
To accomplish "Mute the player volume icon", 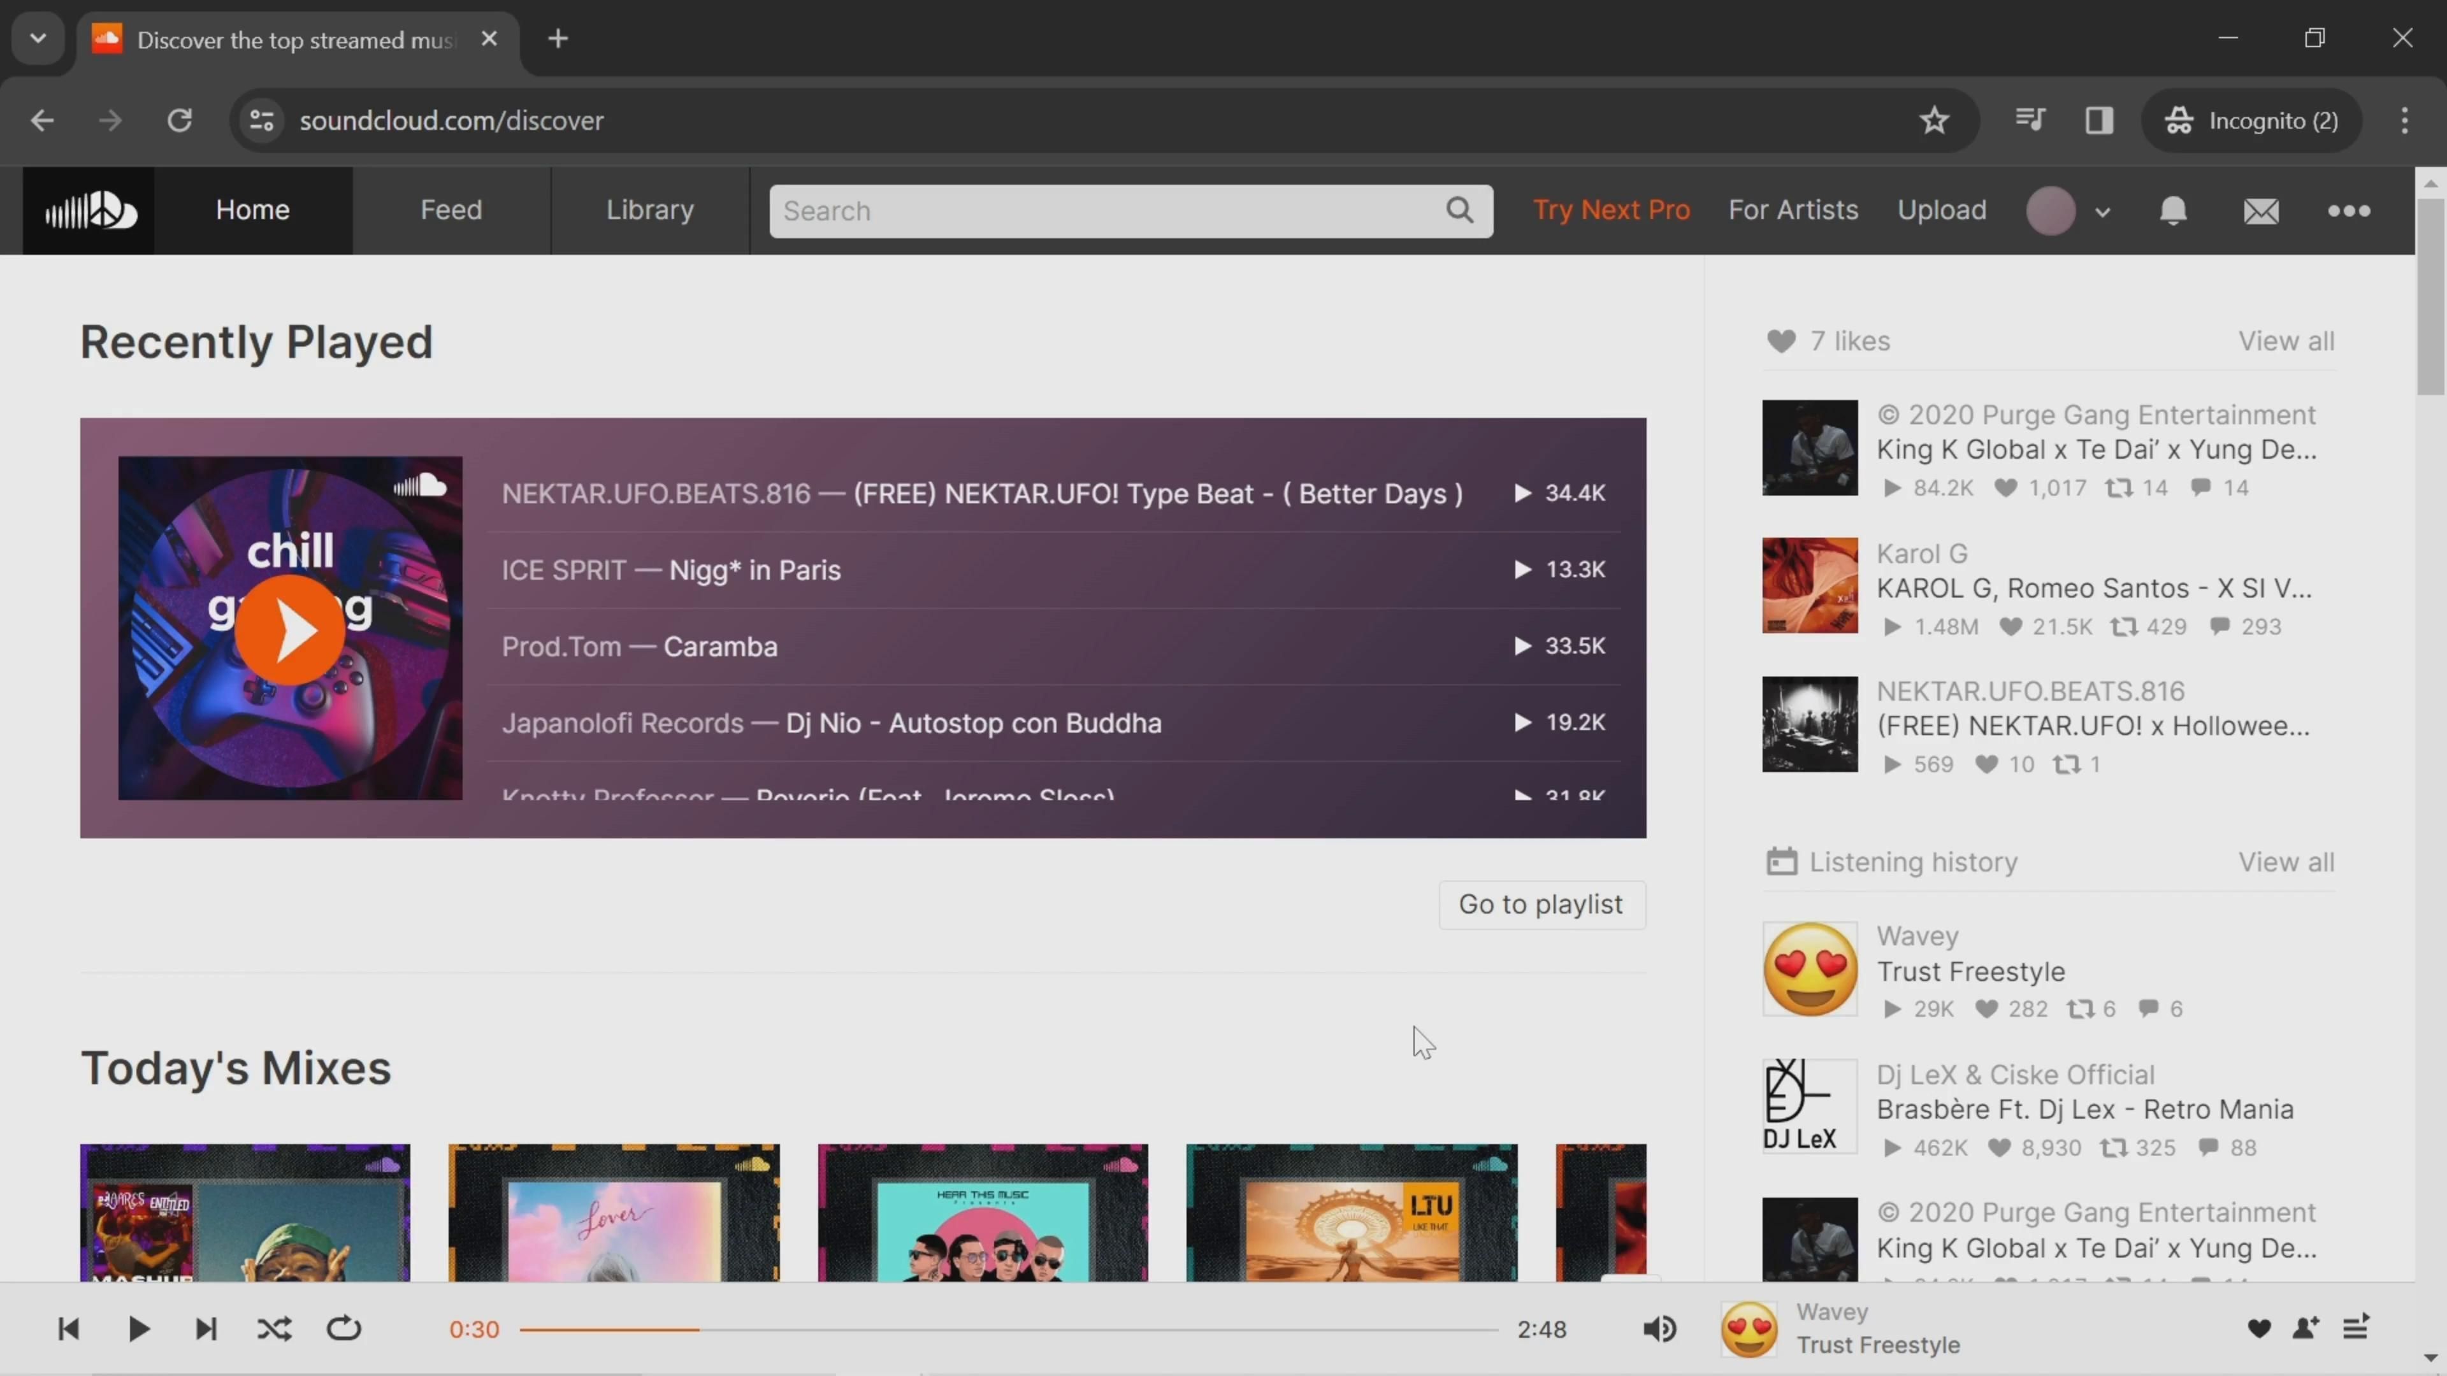I will coord(1659,1328).
